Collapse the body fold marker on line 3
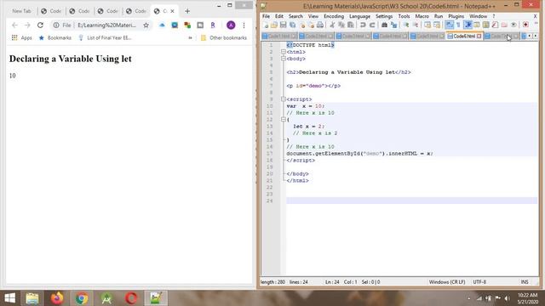 (284, 59)
